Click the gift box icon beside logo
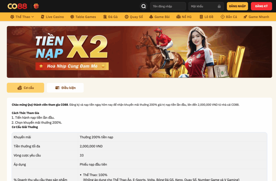 point(36,6)
